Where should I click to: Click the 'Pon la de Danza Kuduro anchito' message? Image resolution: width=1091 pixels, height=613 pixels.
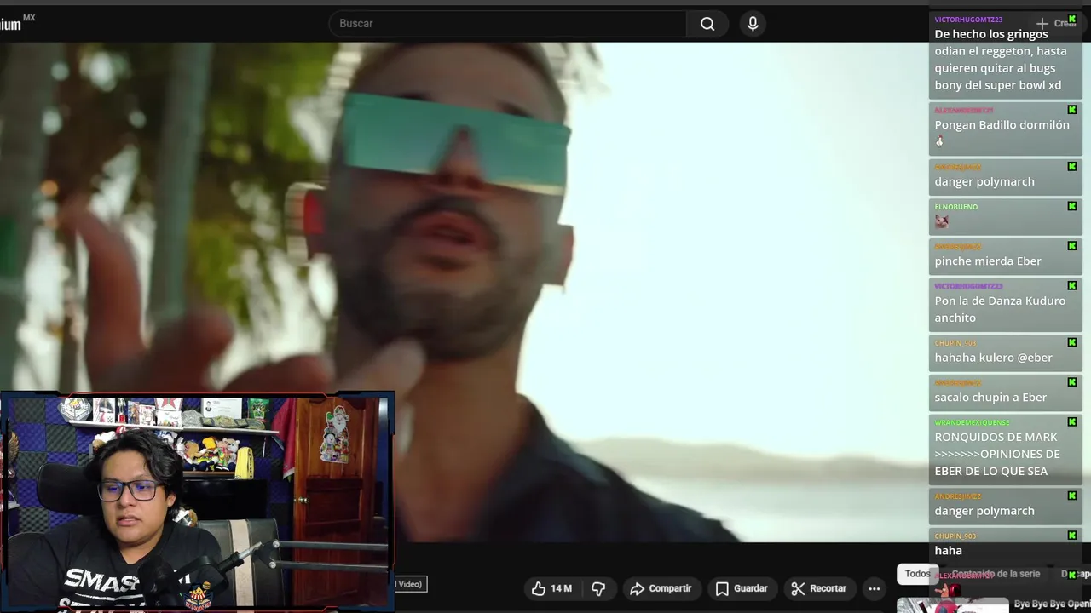[1006, 305]
